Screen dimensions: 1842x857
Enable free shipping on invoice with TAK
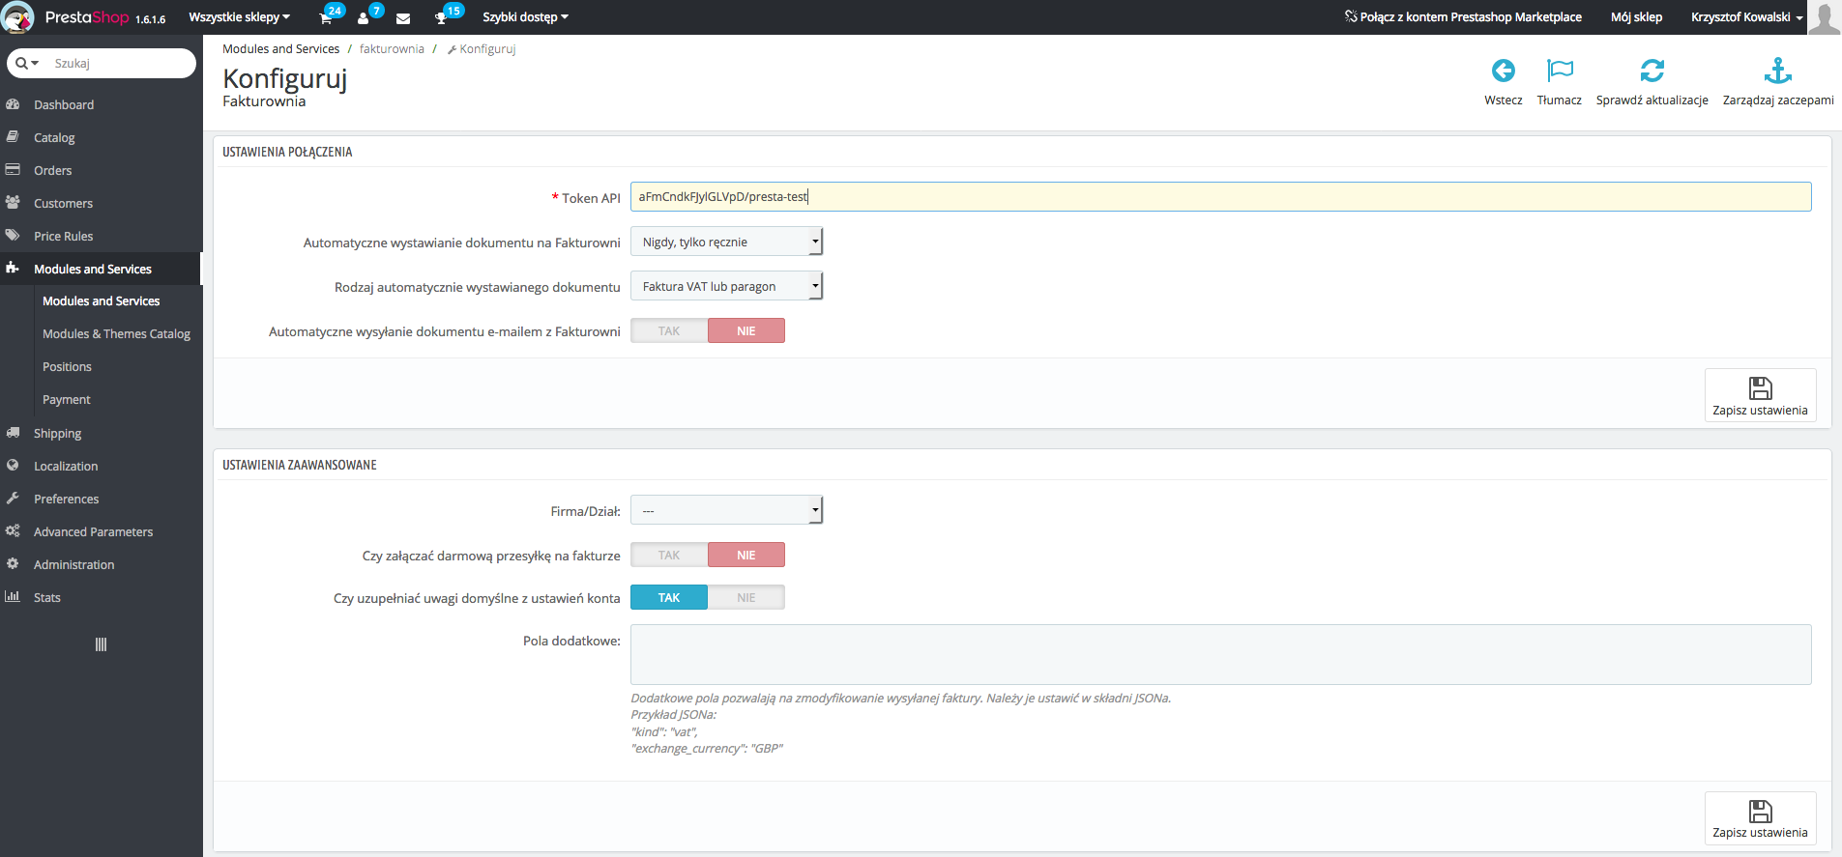pos(669,556)
